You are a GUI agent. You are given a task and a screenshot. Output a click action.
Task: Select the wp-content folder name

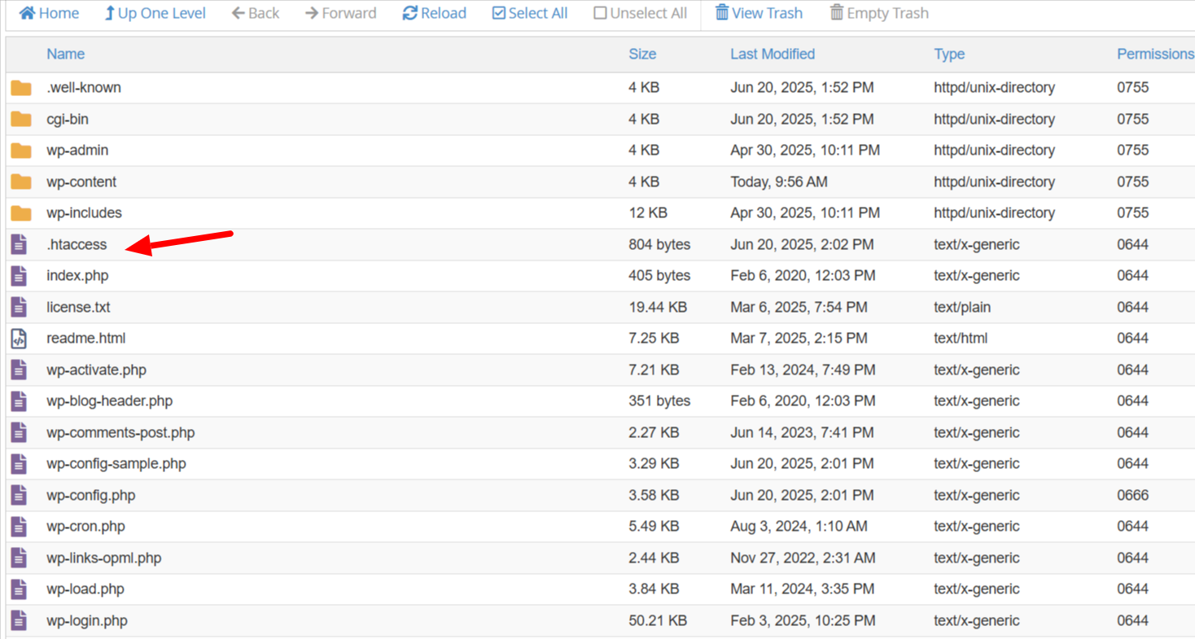(x=81, y=182)
